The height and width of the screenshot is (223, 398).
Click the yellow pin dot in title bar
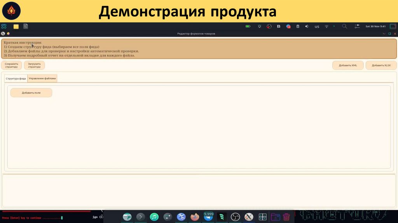click(x=9, y=33)
